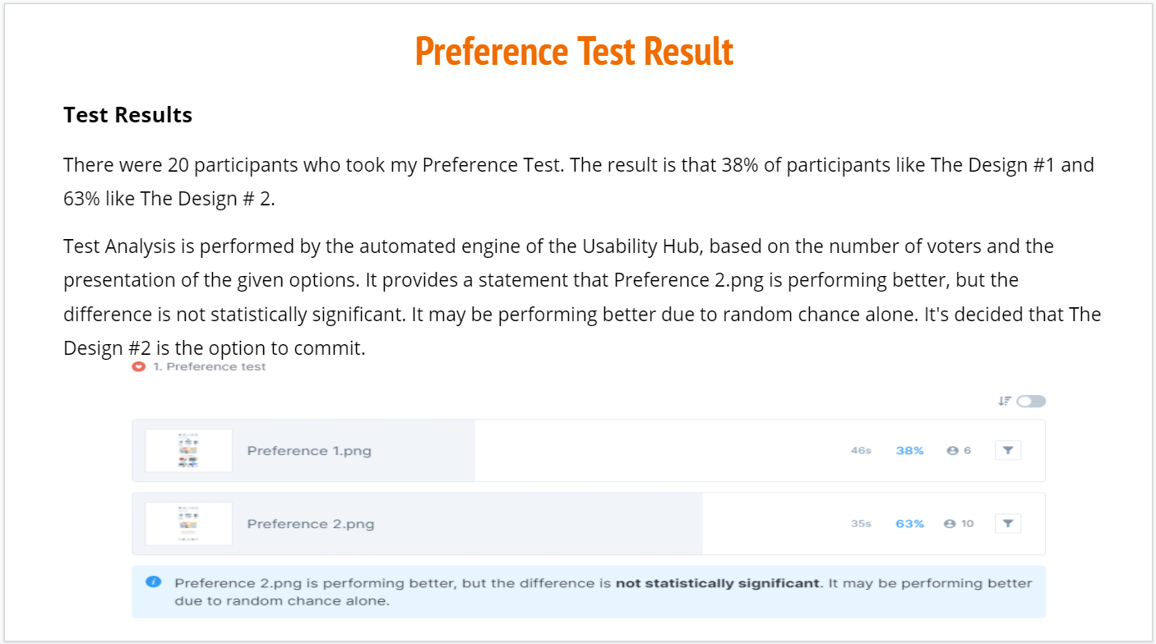The image size is (1156, 644).
Task: Click the red heart preference test icon
Action: pyautogui.click(x=137, y=366)
